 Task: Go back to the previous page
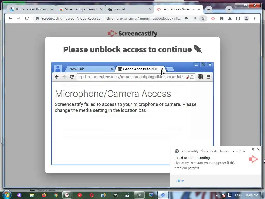click(x=10, y=18)
